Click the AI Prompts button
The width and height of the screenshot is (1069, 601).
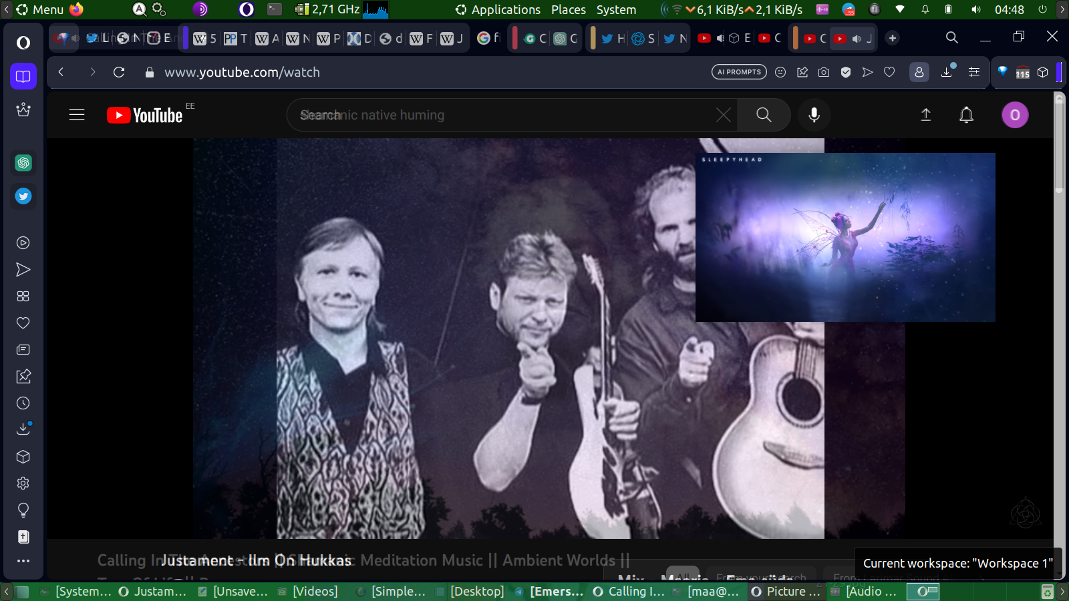pos(739,72)
